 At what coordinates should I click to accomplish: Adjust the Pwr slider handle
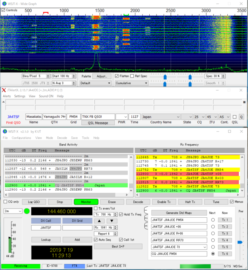tap(240, 242)
